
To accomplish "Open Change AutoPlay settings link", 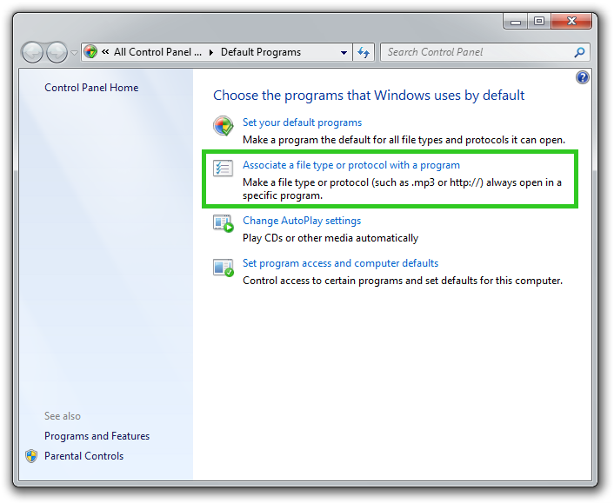I will pyautogui.click(x=302, y=221).
